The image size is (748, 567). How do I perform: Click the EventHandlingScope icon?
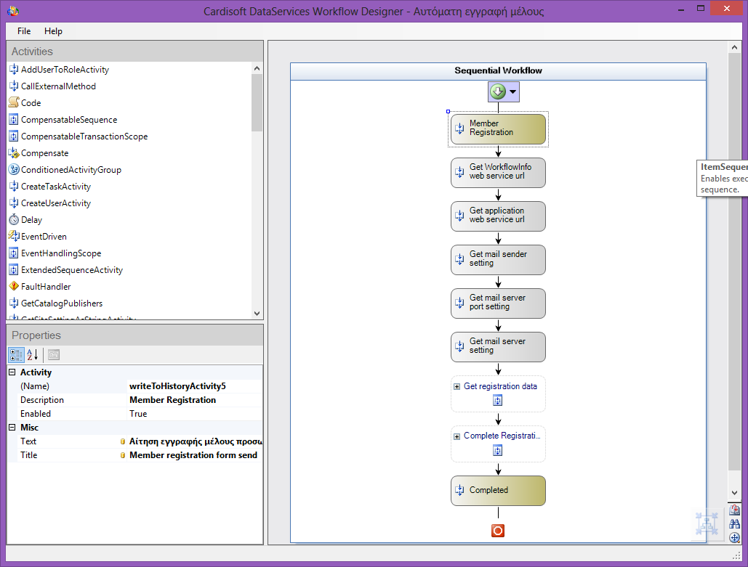[14, 253]
